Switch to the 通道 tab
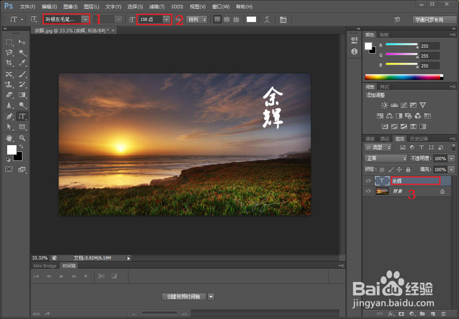This screenshot has height=319, width=459. 369,139
